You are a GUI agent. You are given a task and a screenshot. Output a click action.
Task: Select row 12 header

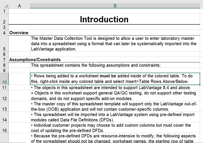[4, 96]
